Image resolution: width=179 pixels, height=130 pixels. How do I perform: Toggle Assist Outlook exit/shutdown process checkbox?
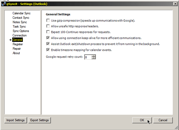coord(48,44)
